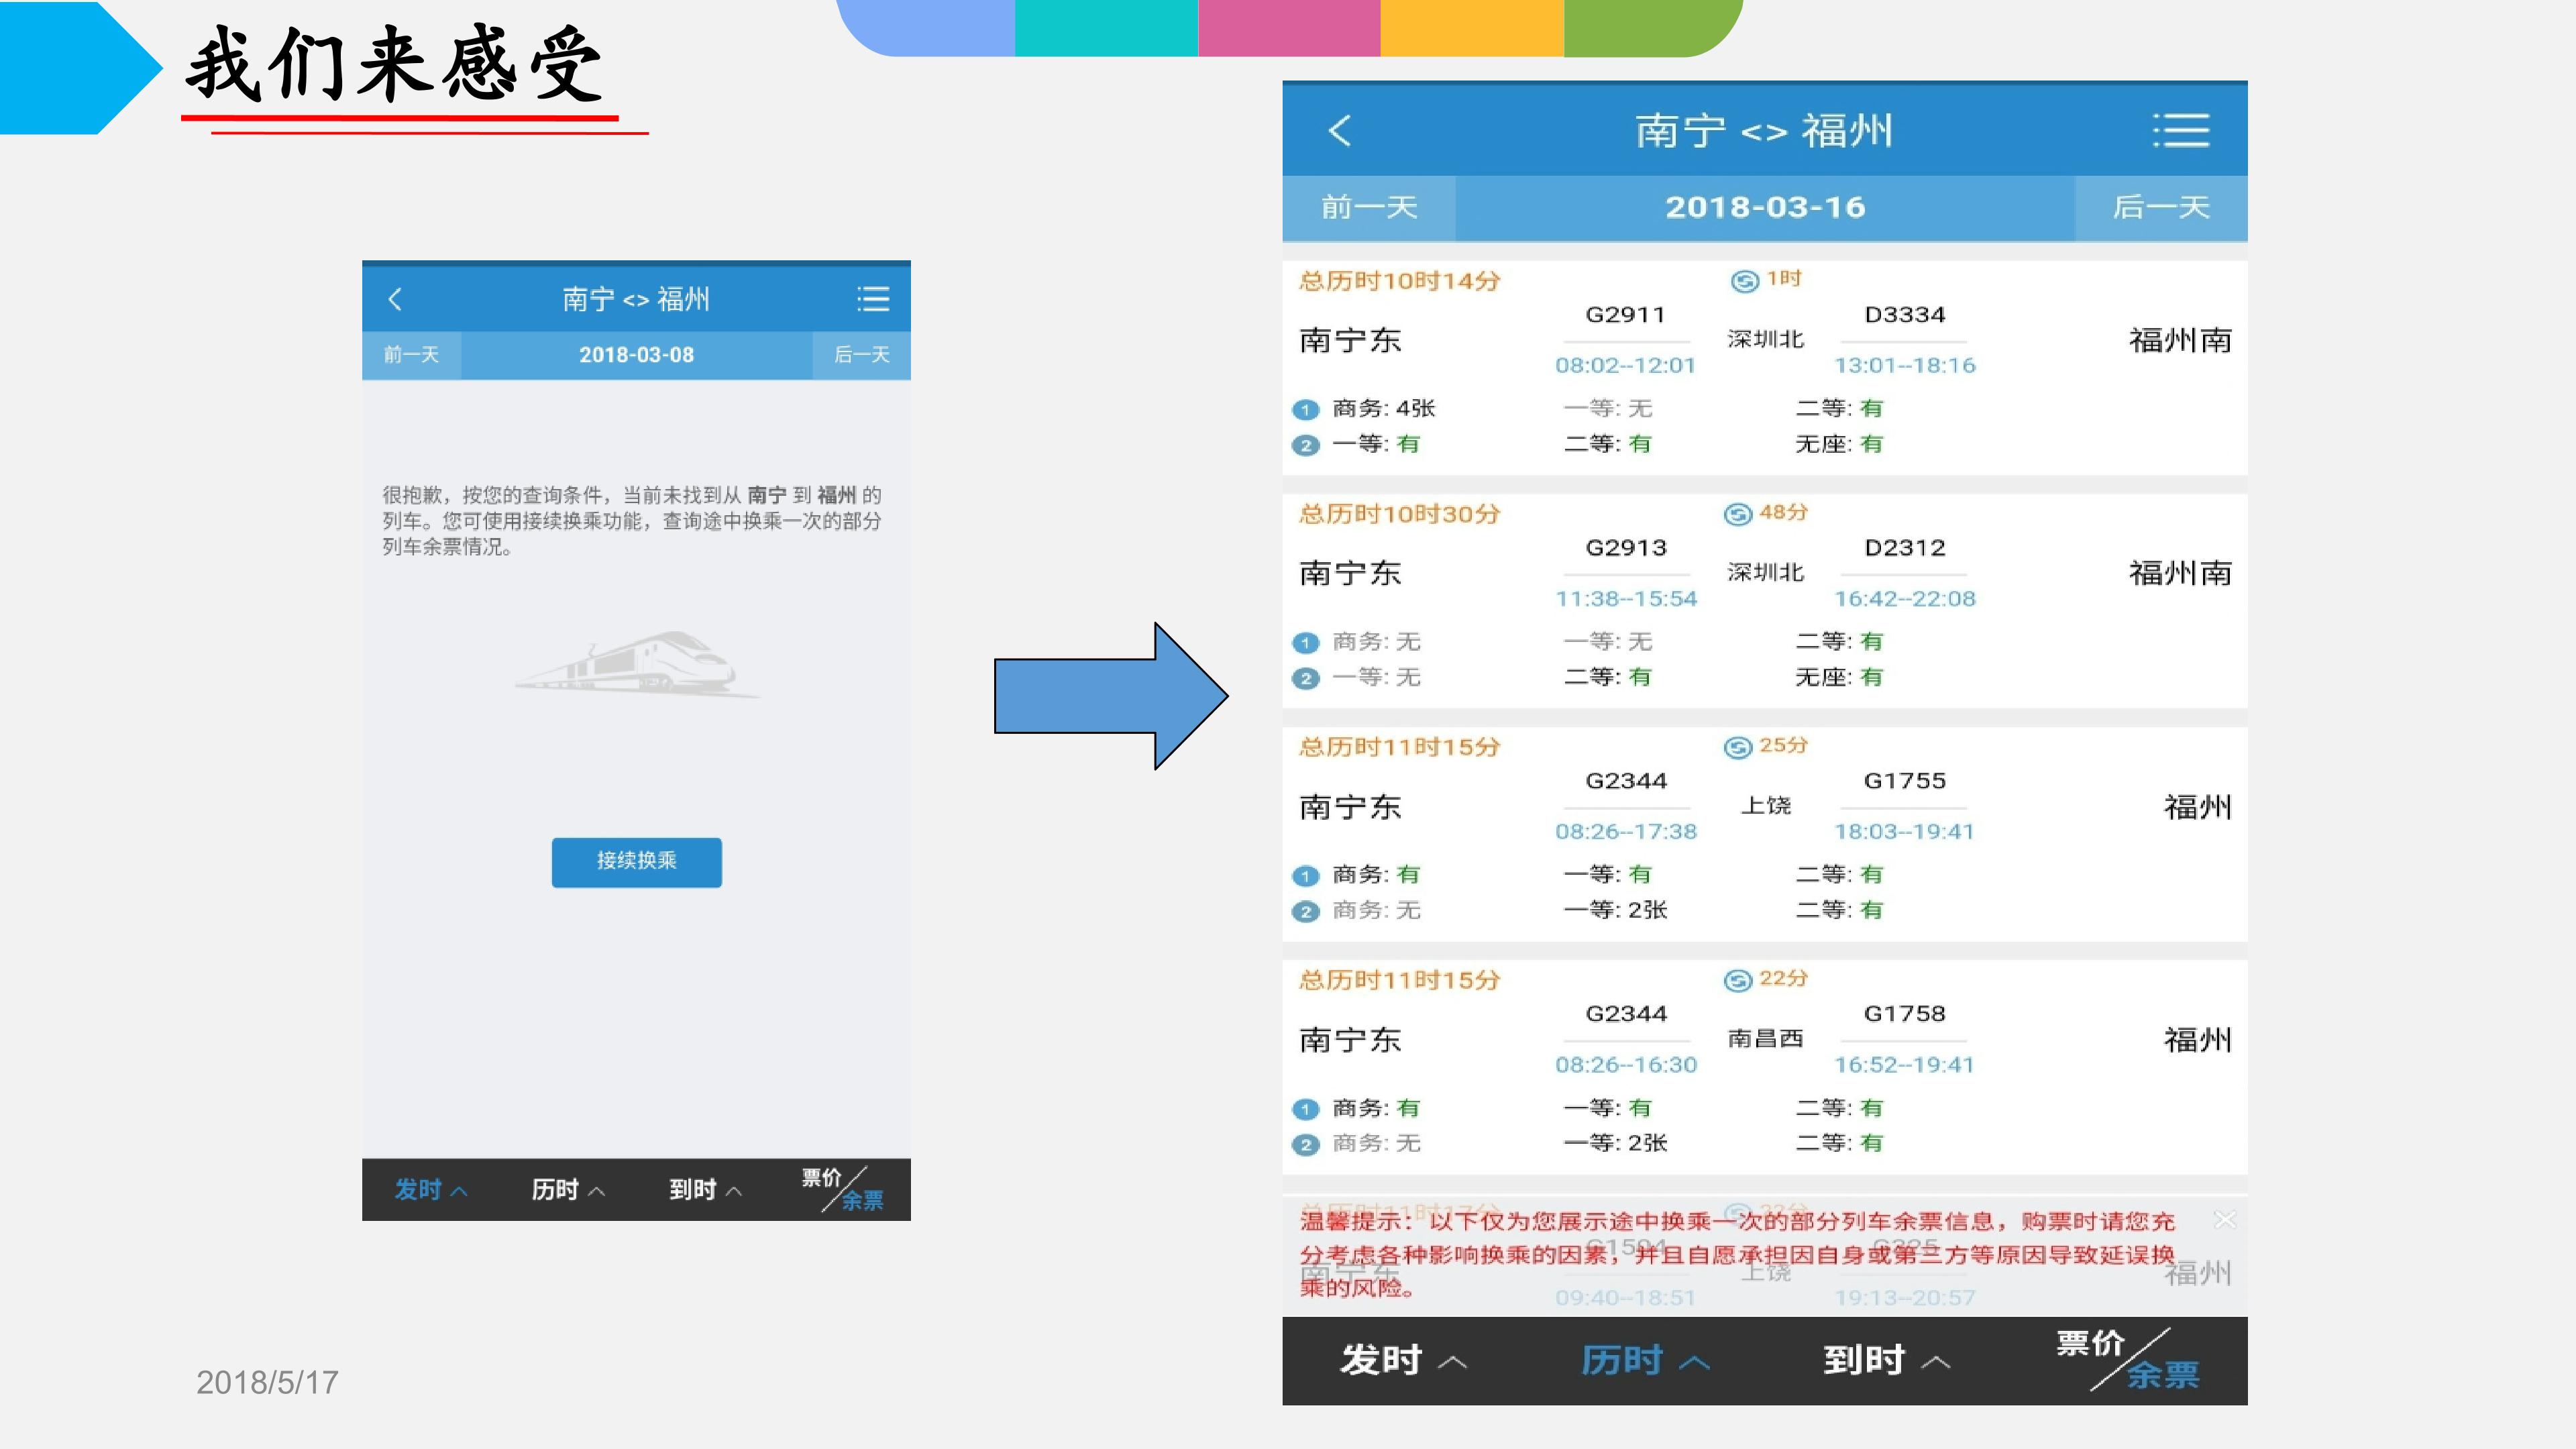Close the red warm tips banner
2576x1449 pixels.
click(2224, 1220)
